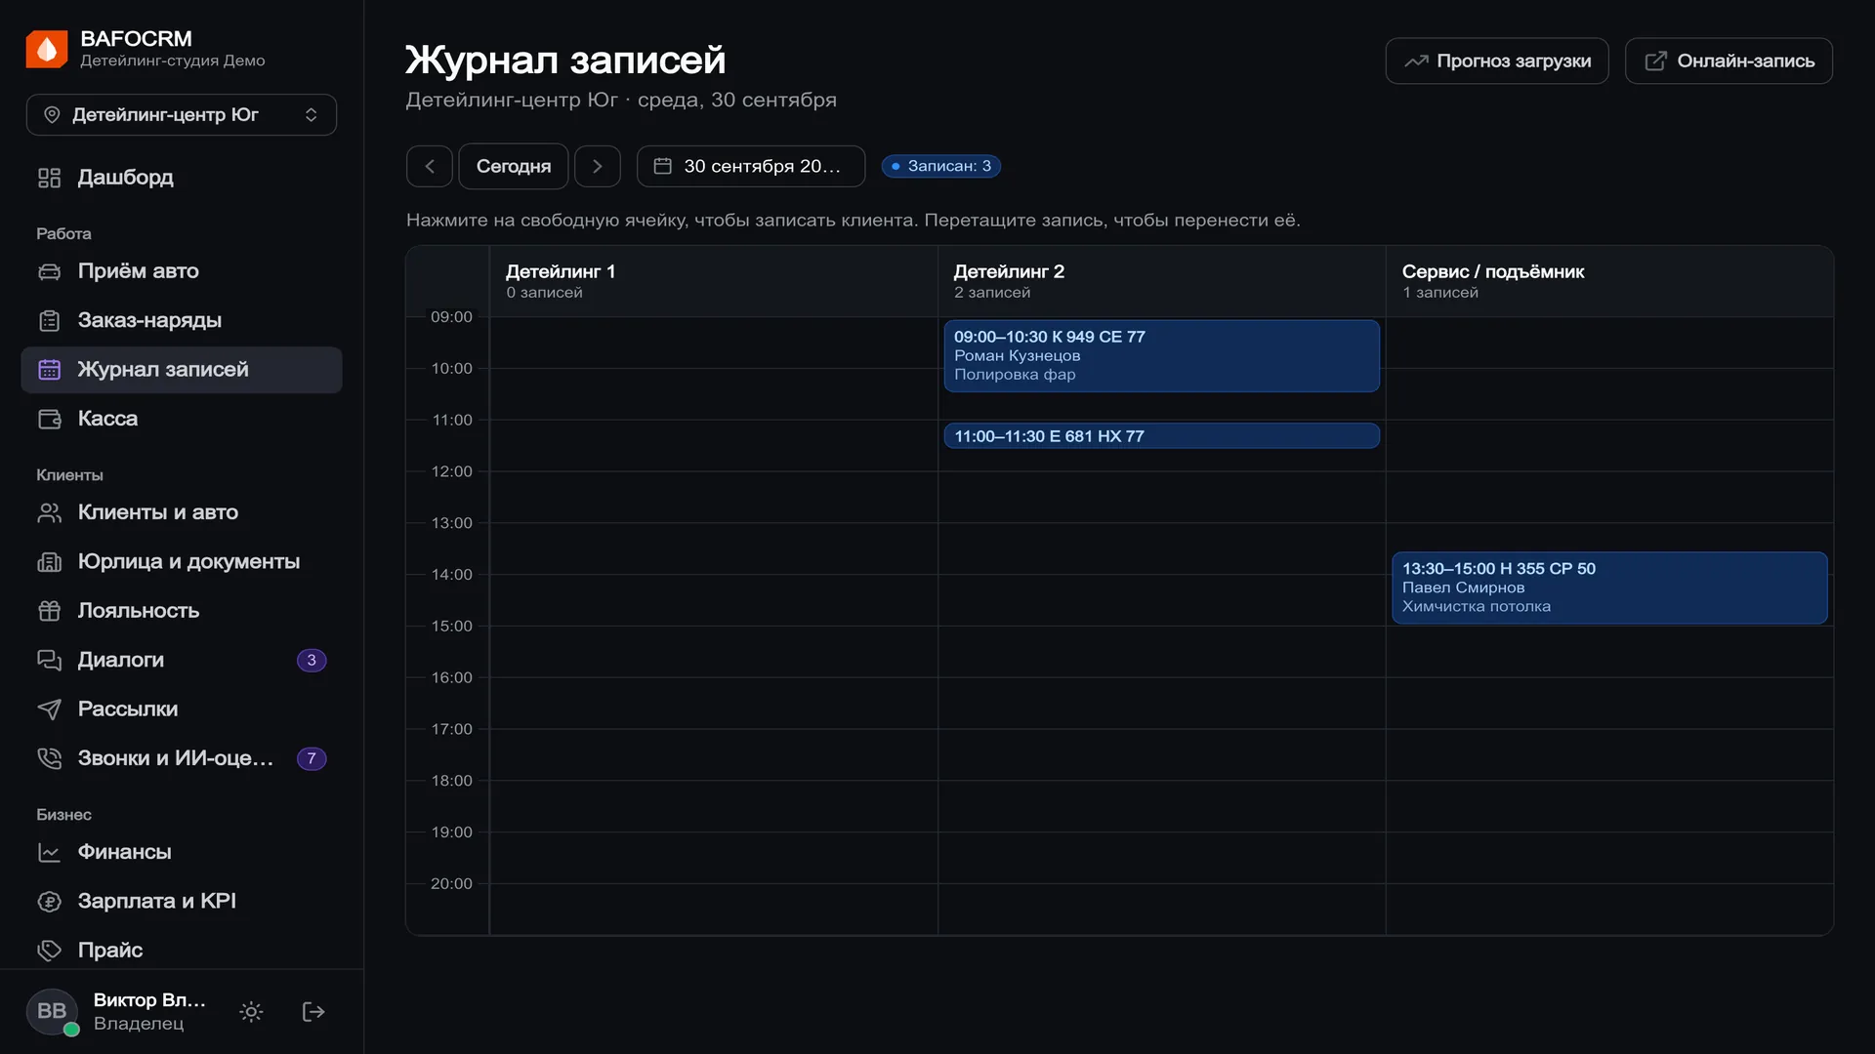Click the Детейлинг 1 column header

(x=713, y=281)
